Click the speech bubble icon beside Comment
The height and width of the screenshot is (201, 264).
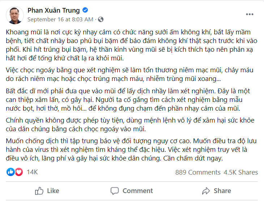coord(115,191)
